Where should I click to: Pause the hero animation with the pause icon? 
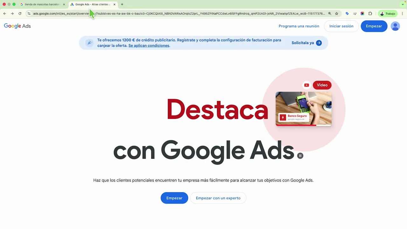[300, 156]
